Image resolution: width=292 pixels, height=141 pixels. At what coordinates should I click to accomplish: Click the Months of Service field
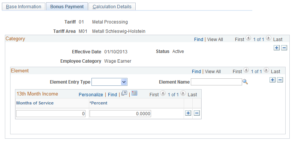[51, 113]
